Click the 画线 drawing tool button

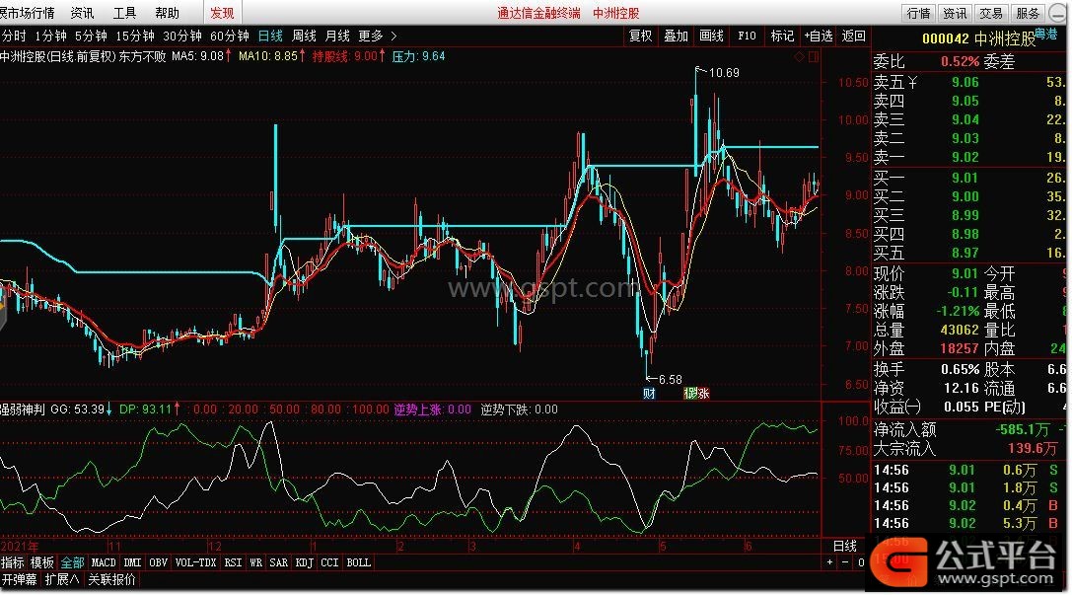712,36
